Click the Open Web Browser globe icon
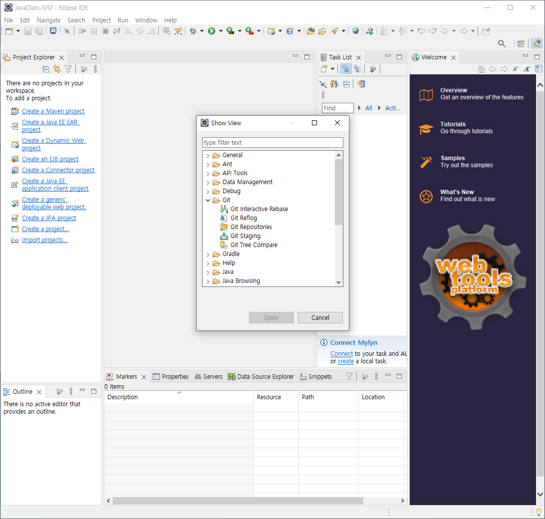The width and height of the screenshot is (545, 519). (355, 31)
